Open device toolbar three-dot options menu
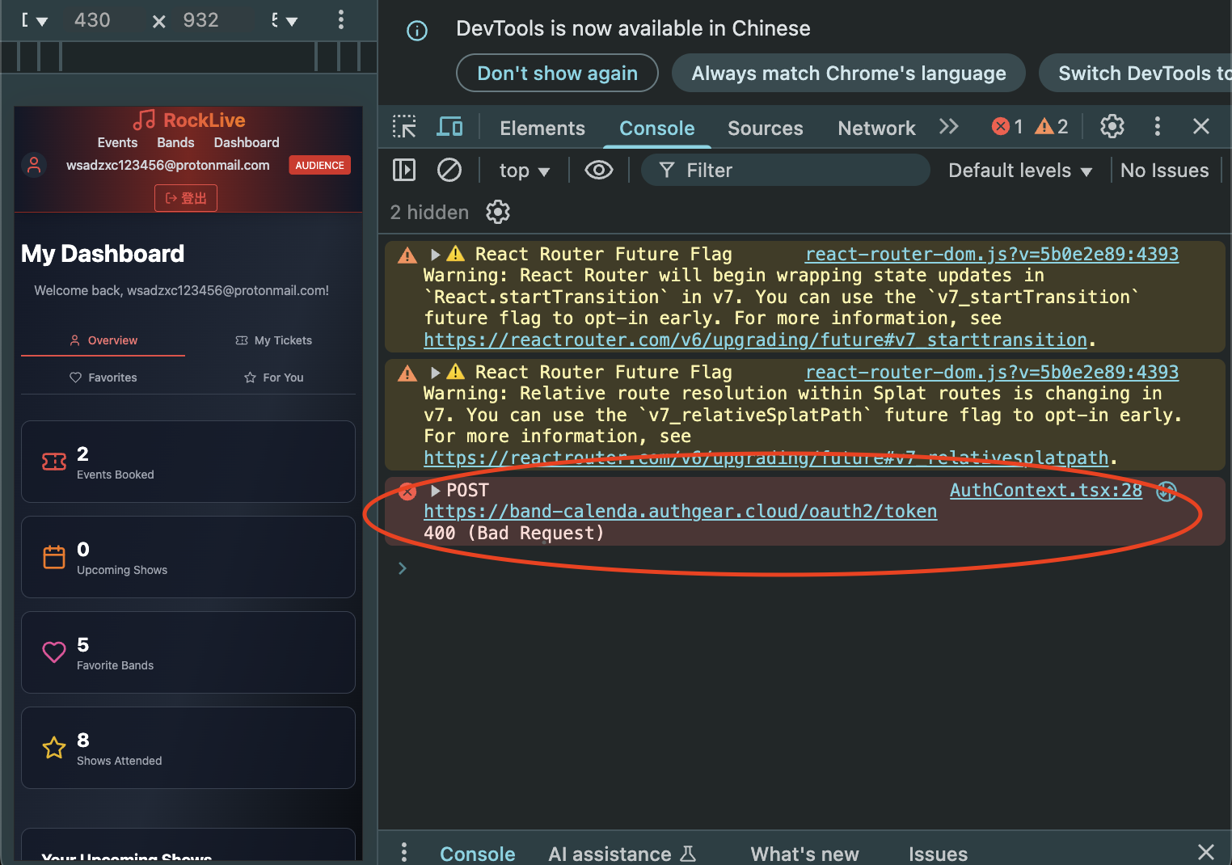 click(341, 20)
